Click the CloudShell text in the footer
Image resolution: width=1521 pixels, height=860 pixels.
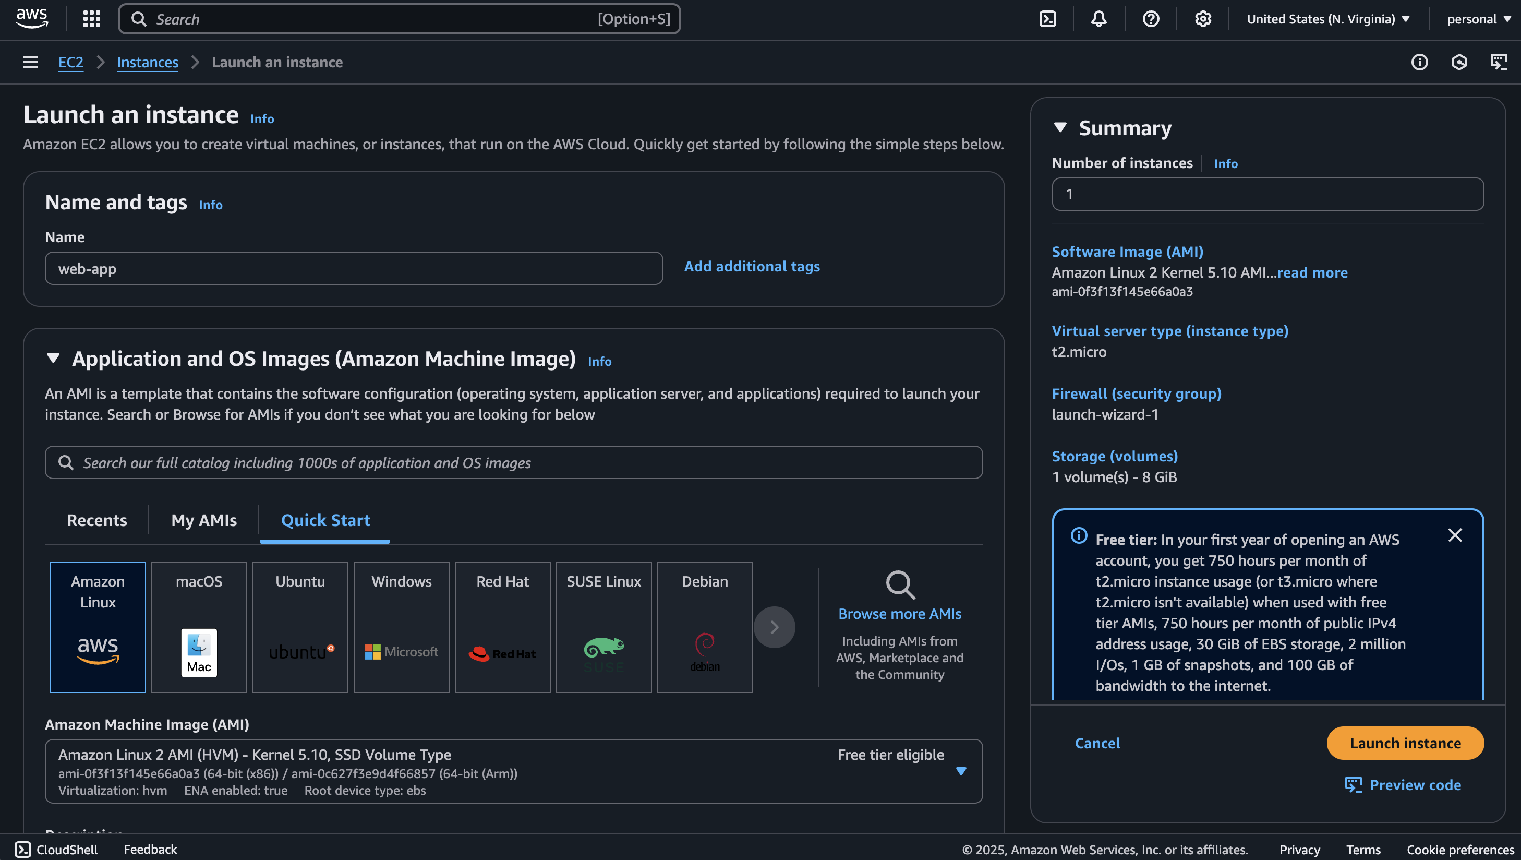tap(67, 850)
